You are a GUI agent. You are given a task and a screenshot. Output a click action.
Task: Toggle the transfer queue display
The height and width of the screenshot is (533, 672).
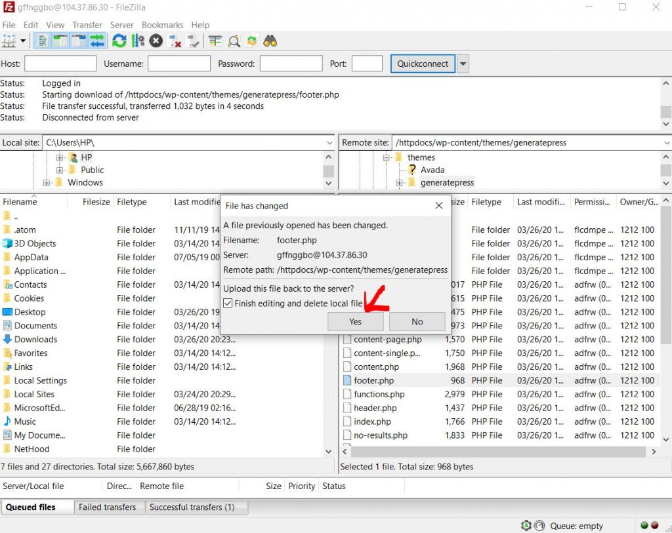[97, 41]
